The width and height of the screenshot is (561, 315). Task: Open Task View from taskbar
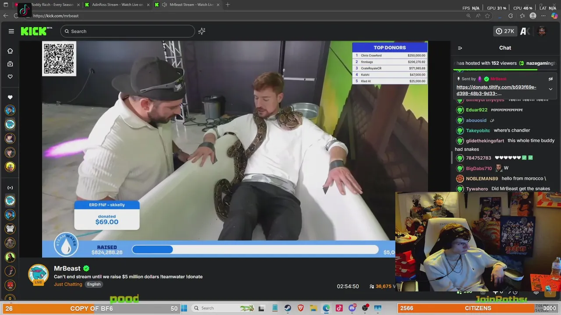tap(262, 308)
